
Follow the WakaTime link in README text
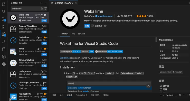point(65,58)
